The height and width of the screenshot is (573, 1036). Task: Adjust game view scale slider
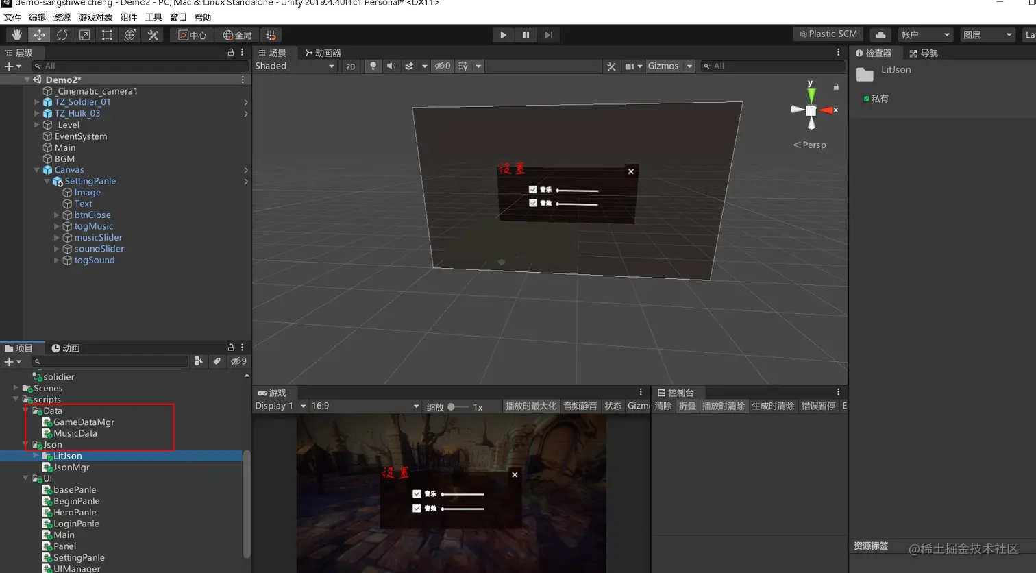click(458, 406)
